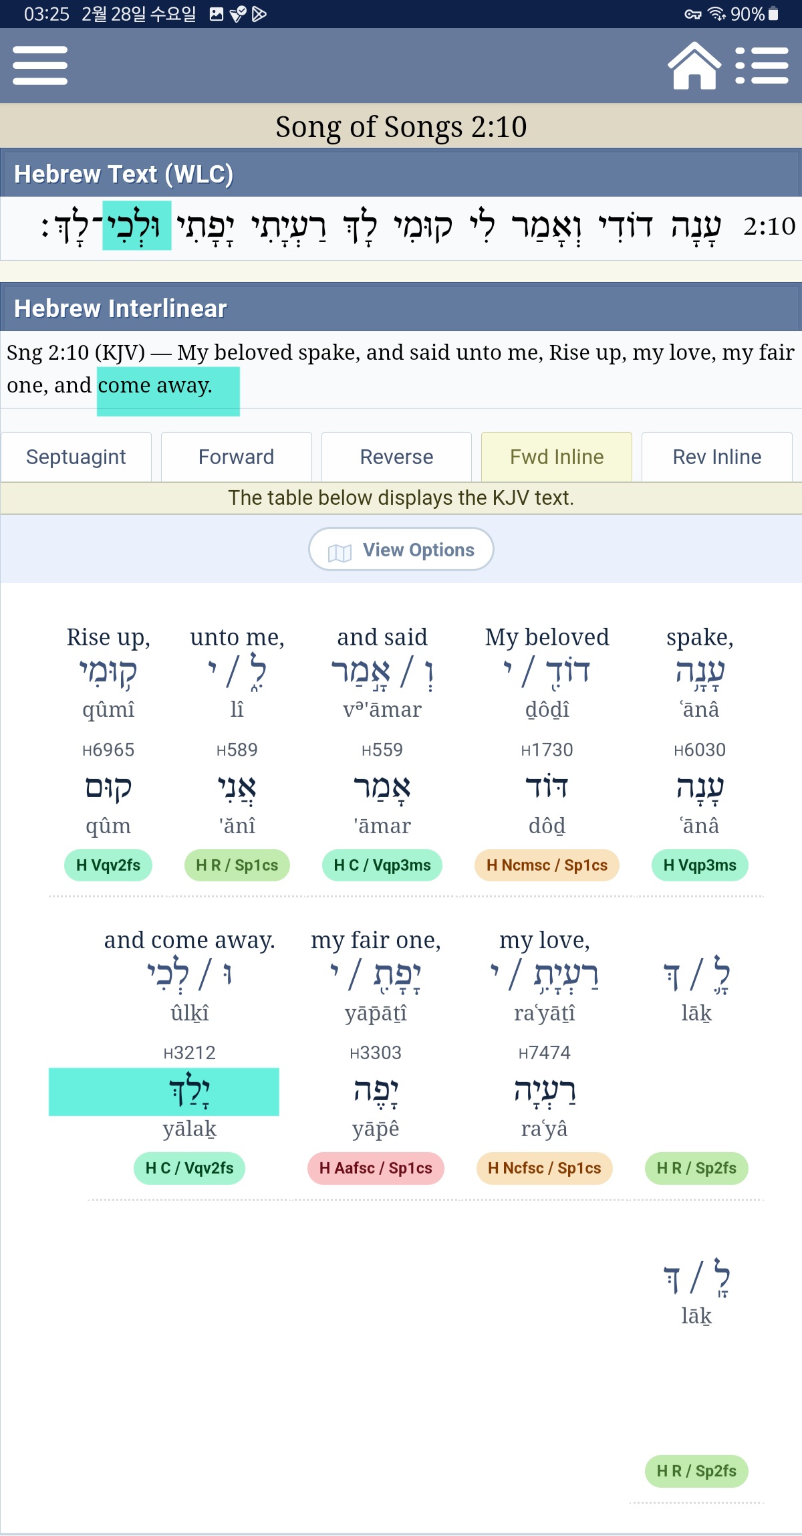The height and width of the screenshot is (1536, 802).
Task: Tap the H Ncmsc / Sp1cs parsing badge
Action: (547, 865)
